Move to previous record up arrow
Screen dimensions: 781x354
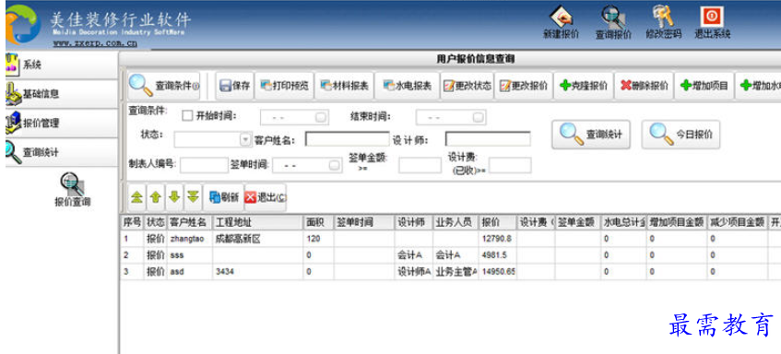[x=156, y=197]
